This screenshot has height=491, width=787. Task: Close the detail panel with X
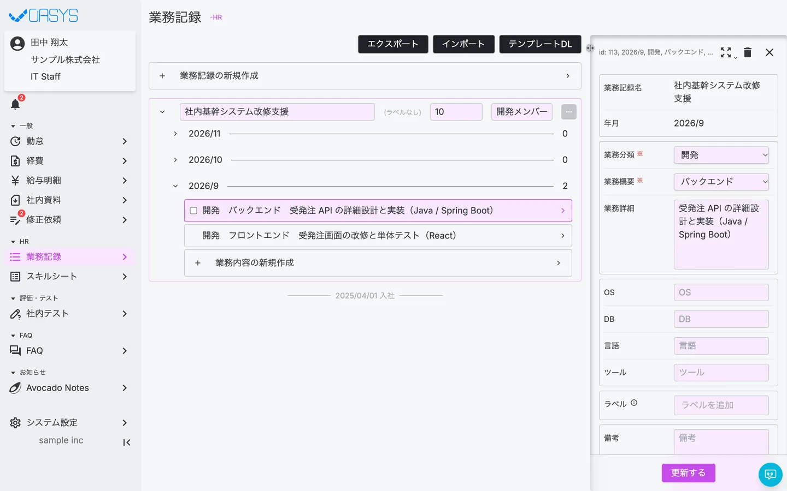click(770, 52)
